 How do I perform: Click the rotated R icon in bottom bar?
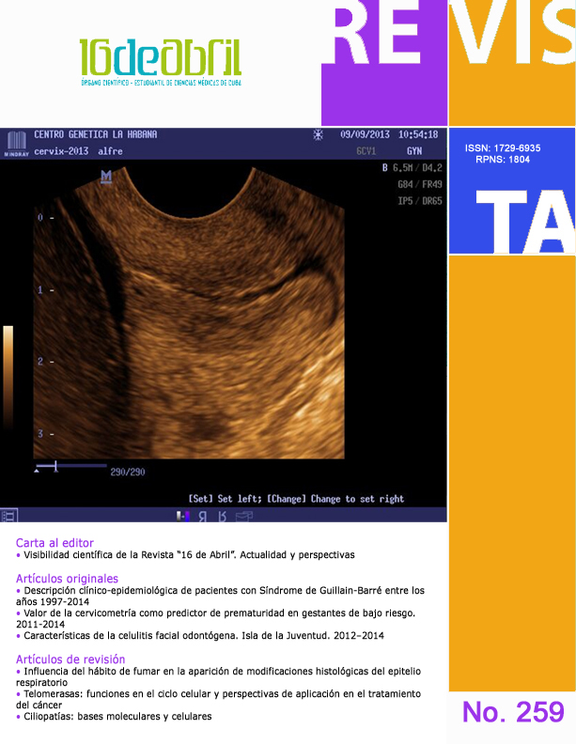tap(223, 516)
